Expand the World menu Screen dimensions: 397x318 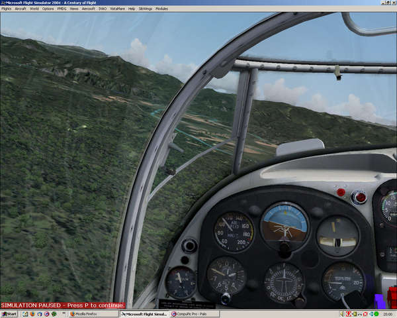34,9
